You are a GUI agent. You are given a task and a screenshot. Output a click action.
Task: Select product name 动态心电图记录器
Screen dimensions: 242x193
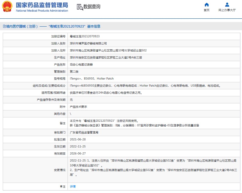click(x=81, y=65)
